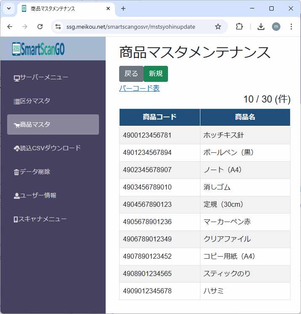Click the 10 / 30 (件) record count

[267, 99]
